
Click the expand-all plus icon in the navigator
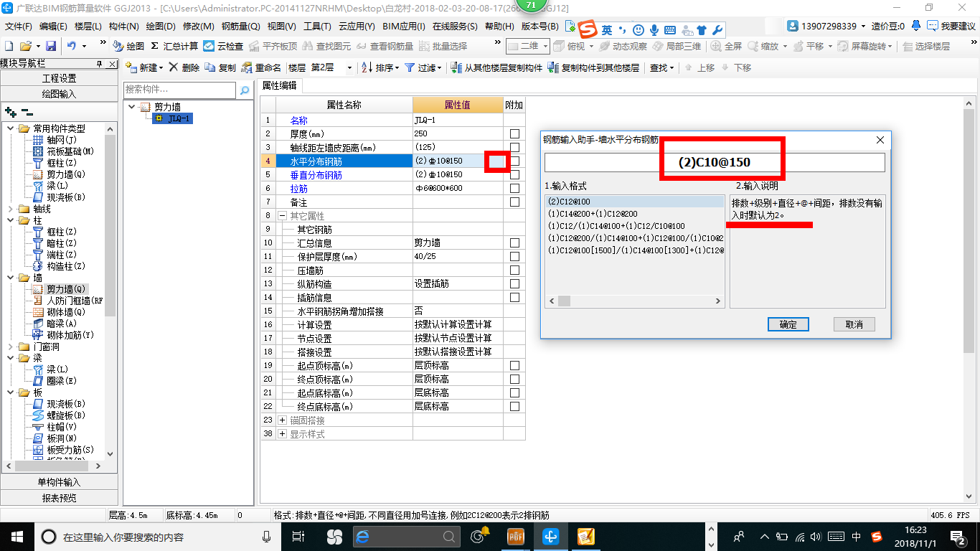(x=10, y=112)
